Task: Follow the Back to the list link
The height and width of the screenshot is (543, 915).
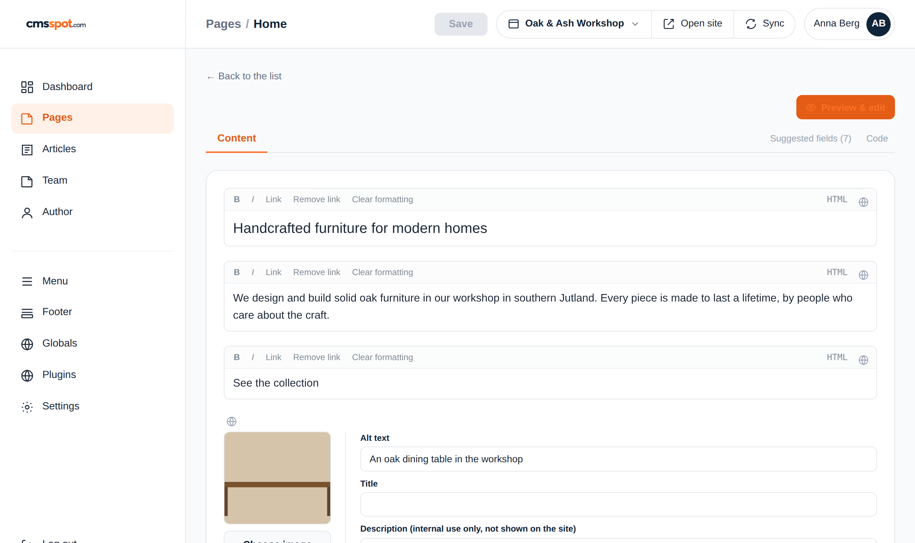Action: click(x=244, y=76)
